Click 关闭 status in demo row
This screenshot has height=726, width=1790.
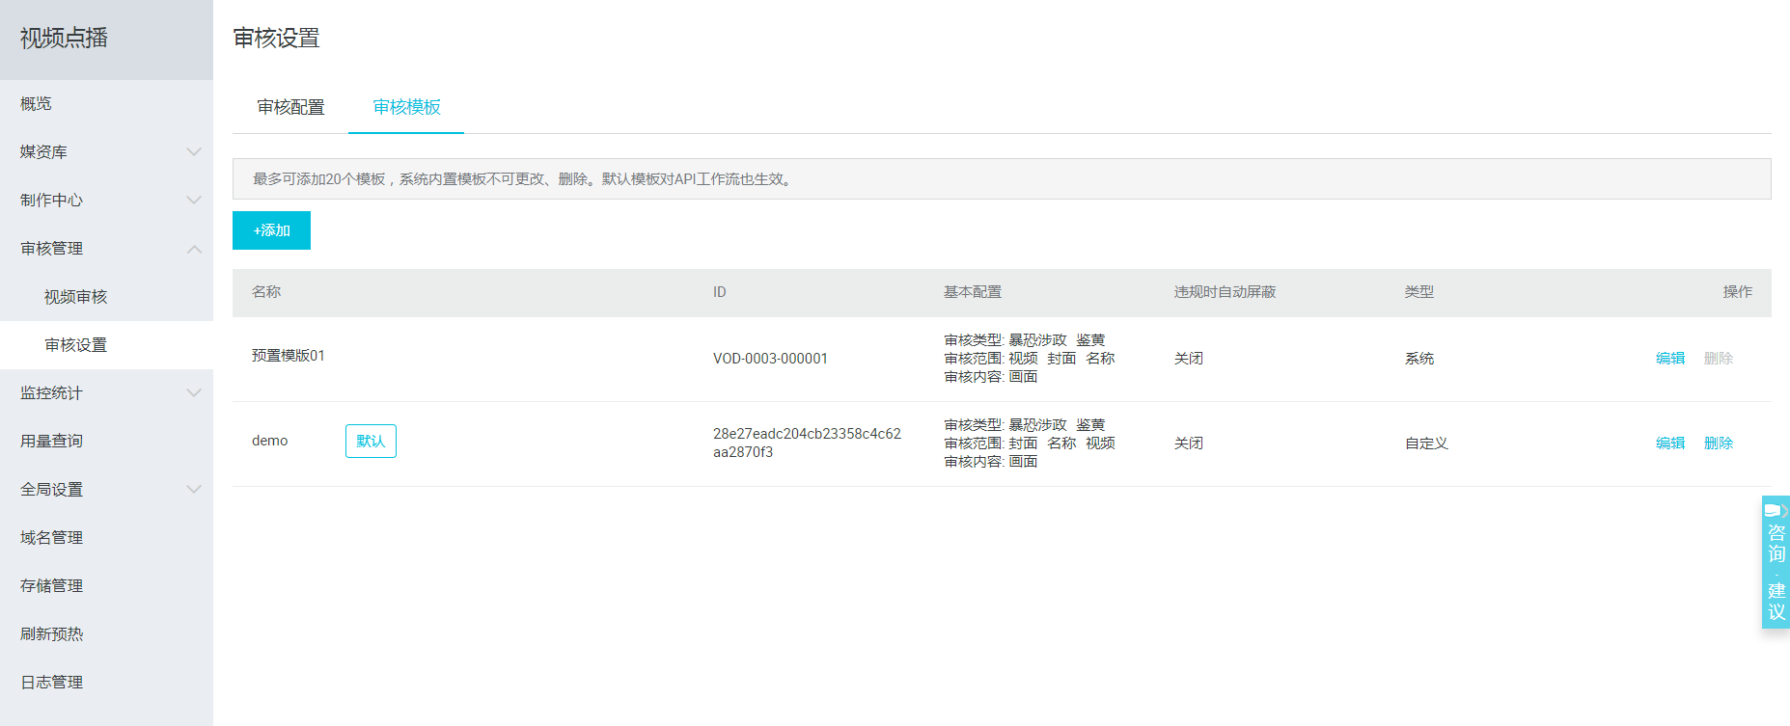coord(1189,443)
